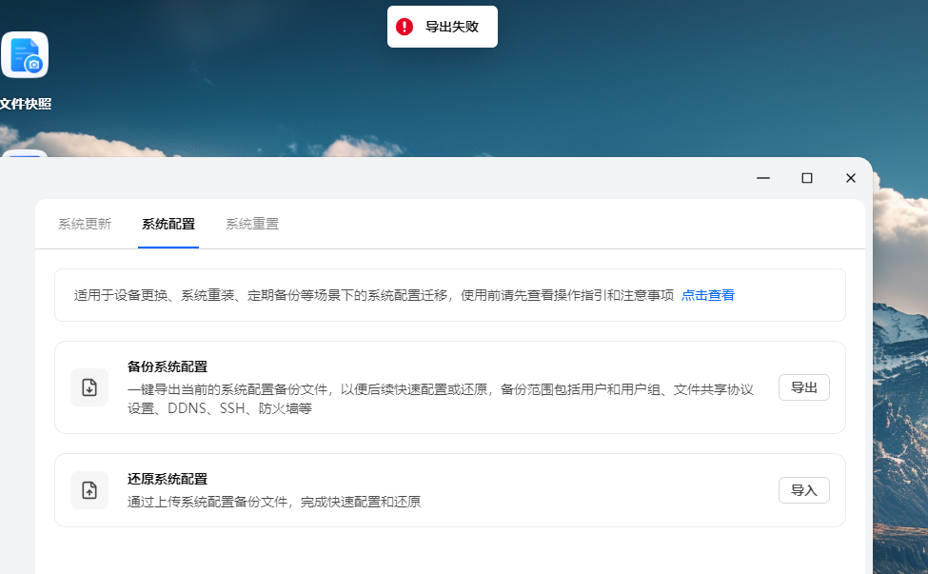Image resolution: width=928 pixels, height=574 pixels.
Task: Open 文件快照 from the desktop
Action: (25, 54)
